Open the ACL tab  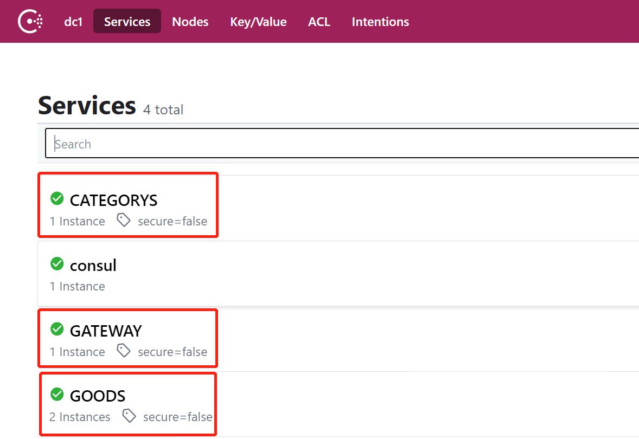(319, 22)
